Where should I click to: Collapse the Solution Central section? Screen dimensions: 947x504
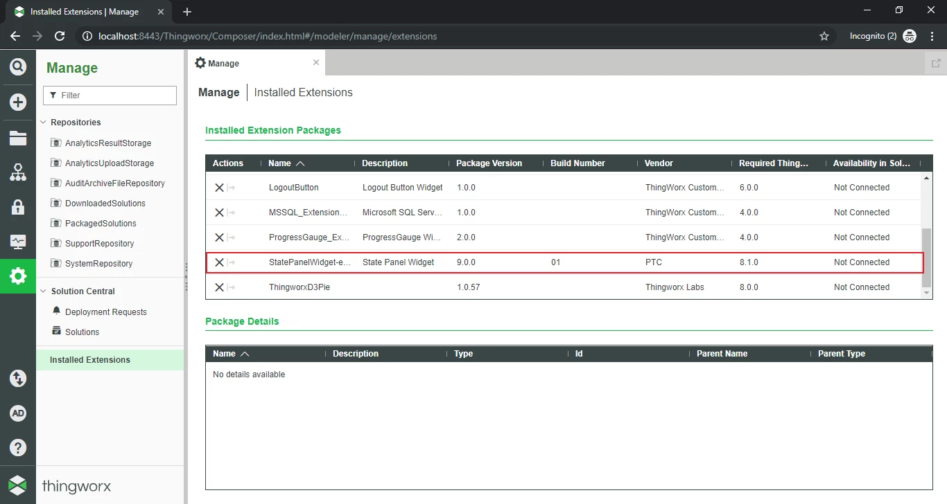coord(43,291)
